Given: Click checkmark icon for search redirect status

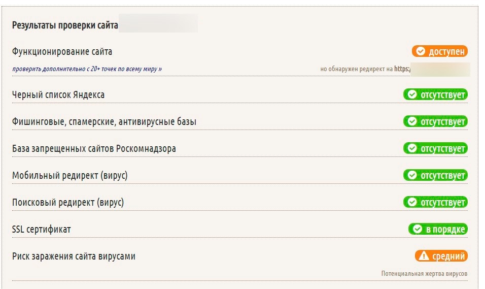Looking at the screenshot, I should [412, 203].
